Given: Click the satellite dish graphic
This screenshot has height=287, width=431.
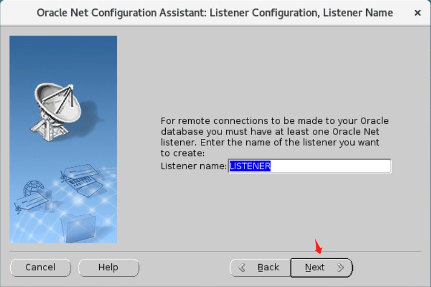Looking at the screenshot, I should coord(56,112).
